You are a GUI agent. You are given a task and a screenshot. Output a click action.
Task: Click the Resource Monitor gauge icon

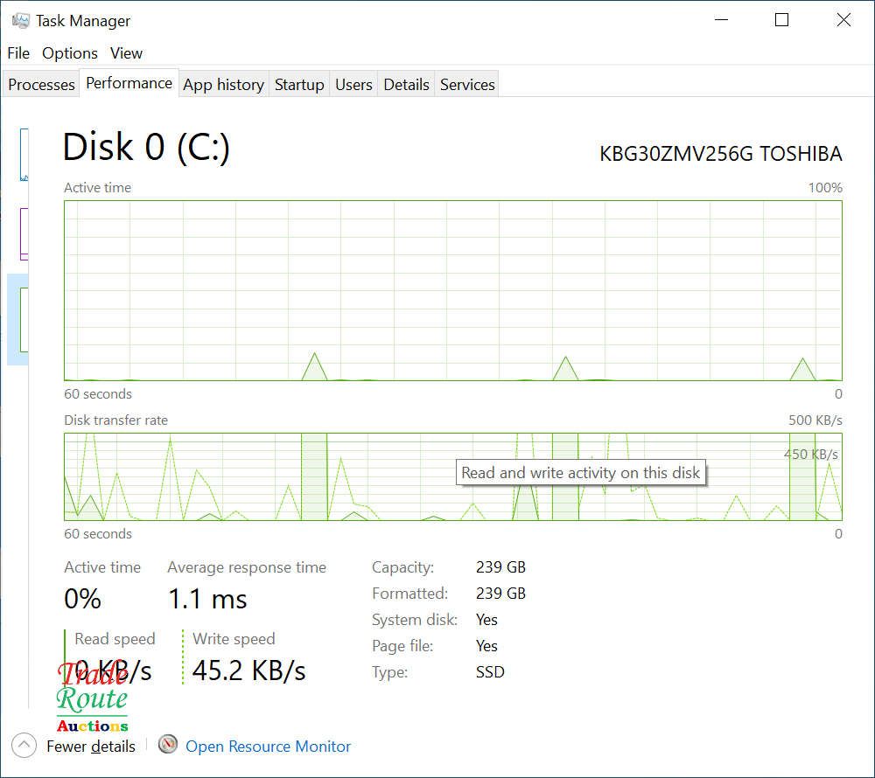[168, 745]
